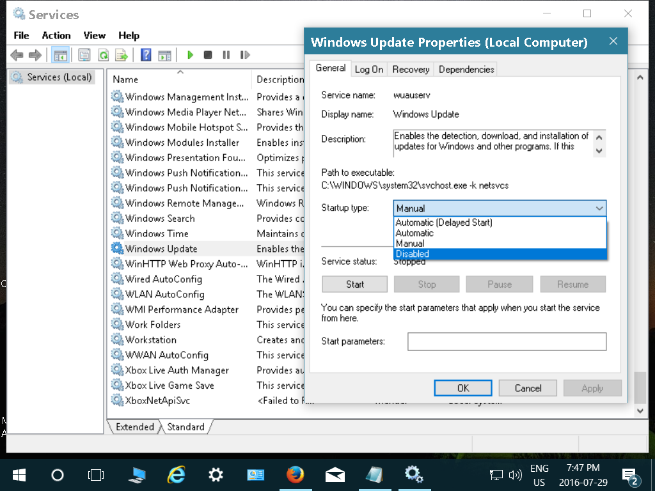
Task: Open Task View on taskbar
Action: tap(96, 475)
